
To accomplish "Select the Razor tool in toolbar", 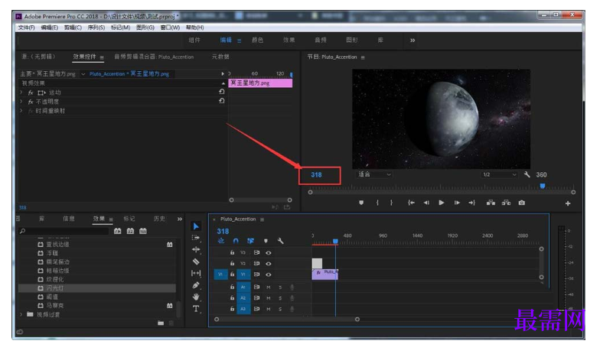I will (x=196, y=261).
